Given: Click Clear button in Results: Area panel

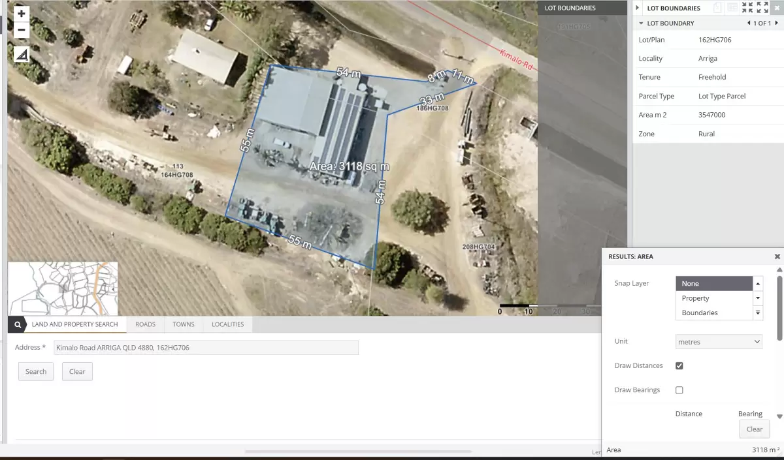Looking at the screenshot, I should click(755, 429).
